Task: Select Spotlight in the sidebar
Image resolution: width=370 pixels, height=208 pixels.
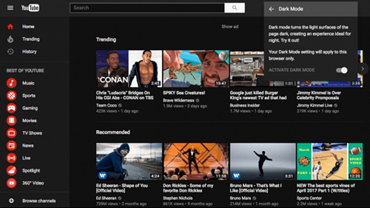Action: (x=31, y=170)
